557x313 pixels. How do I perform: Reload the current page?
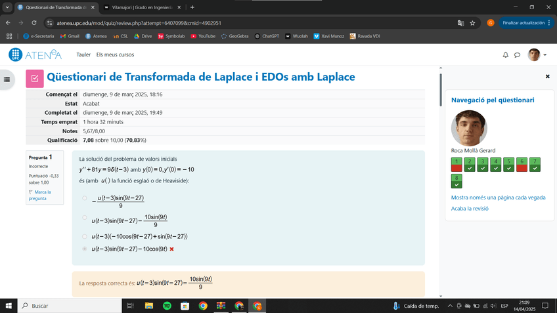34,23
